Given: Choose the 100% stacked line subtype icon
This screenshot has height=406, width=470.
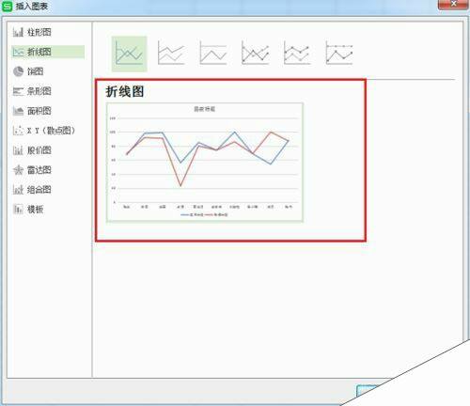Looking at the screenshot, I should [x=213, y=54].
